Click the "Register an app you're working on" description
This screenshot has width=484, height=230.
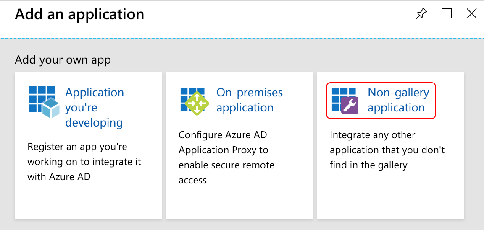(84, 162)
